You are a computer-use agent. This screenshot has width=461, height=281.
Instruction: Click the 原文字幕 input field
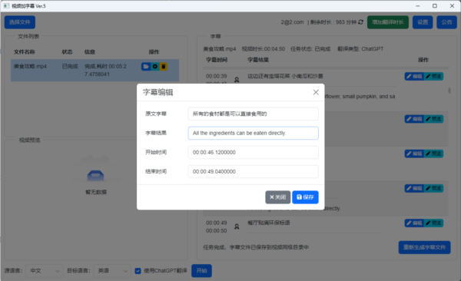(253, 114)
